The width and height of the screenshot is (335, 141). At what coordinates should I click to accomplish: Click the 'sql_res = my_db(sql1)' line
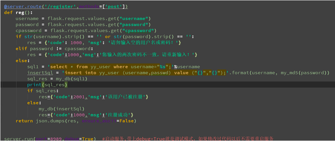[x=57, y=79]
